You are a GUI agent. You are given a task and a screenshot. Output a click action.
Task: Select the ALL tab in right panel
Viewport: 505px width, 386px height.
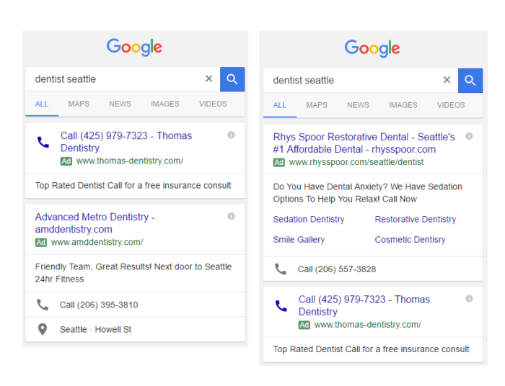tap(280, 105)
